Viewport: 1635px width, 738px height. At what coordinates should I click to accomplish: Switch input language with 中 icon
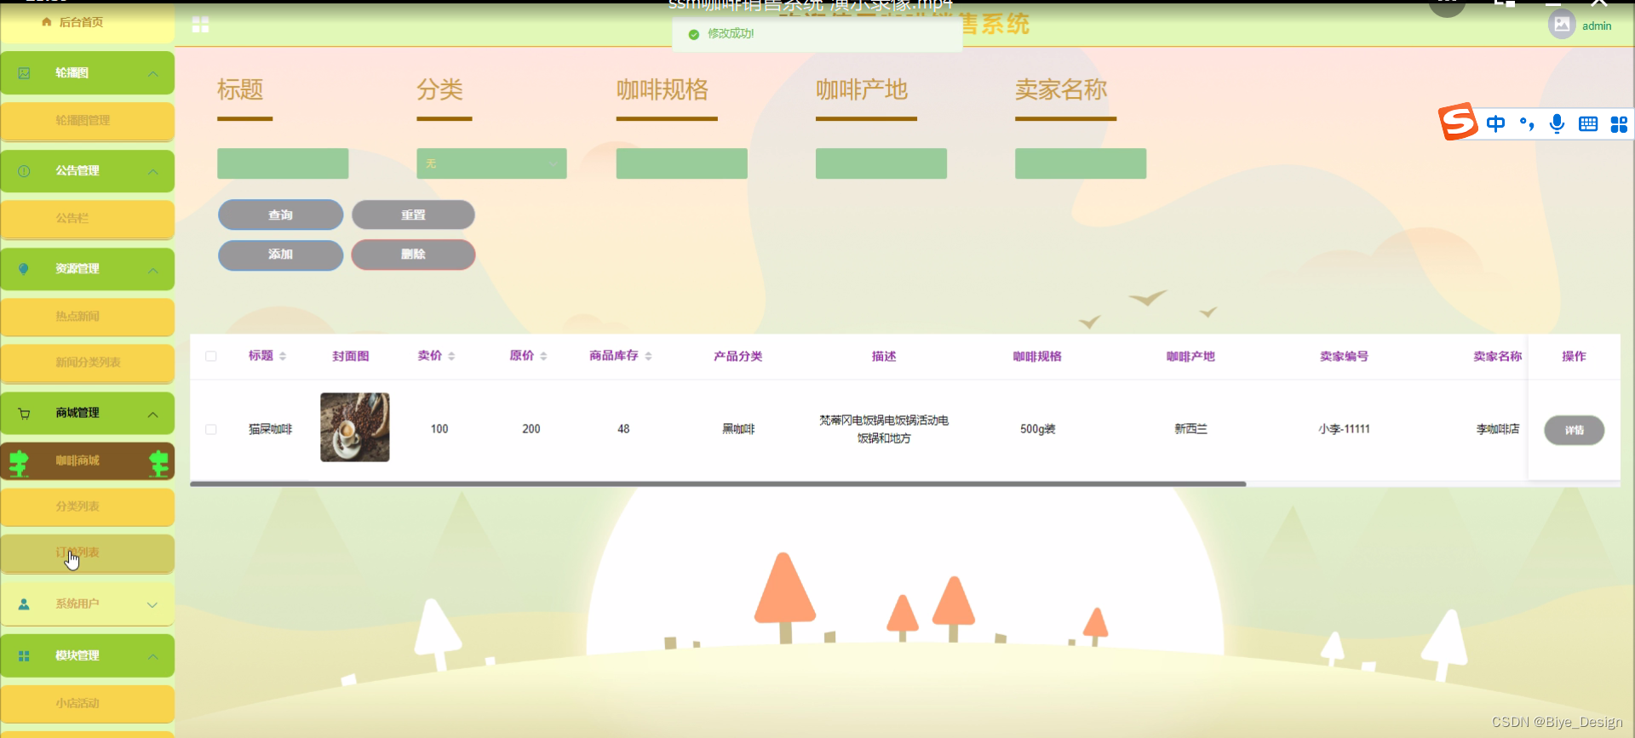pyautogui.click(x=1495, y=124)
